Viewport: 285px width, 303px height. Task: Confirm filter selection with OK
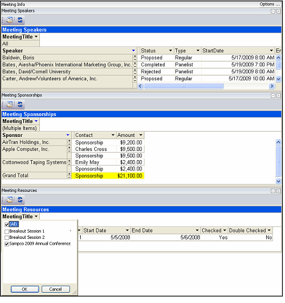pyautogui.click(x=25, y=290)
